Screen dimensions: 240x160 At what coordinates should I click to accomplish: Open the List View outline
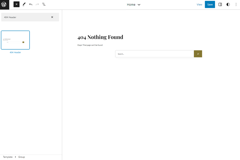pos(44,4)
